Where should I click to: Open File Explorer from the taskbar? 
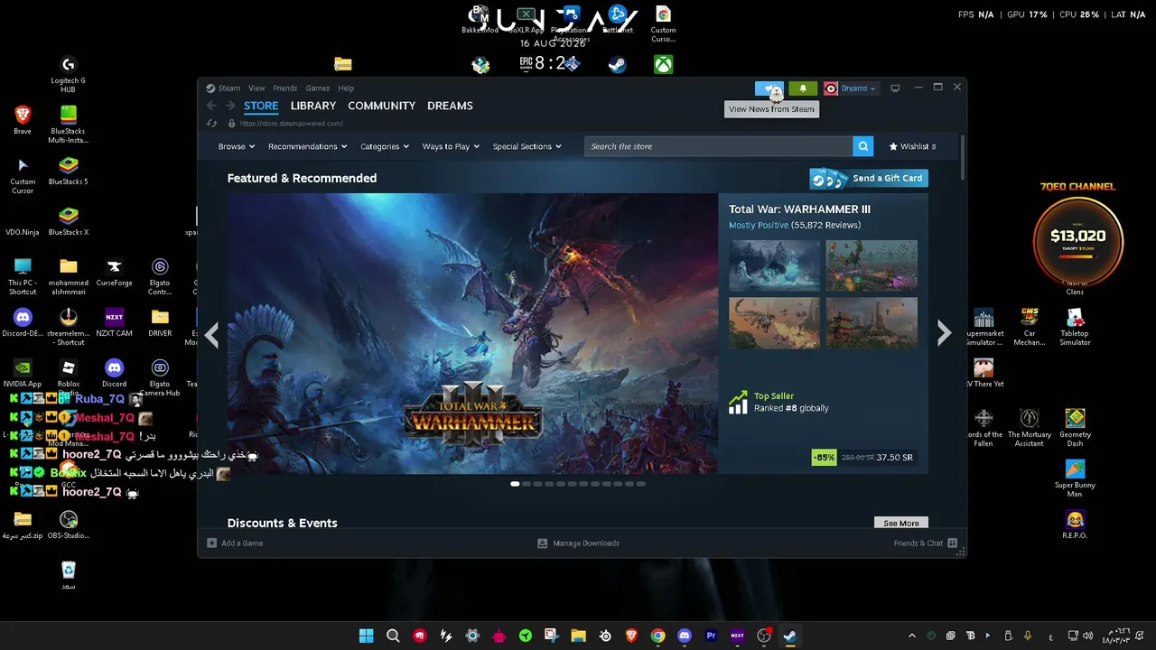[578, 636]
